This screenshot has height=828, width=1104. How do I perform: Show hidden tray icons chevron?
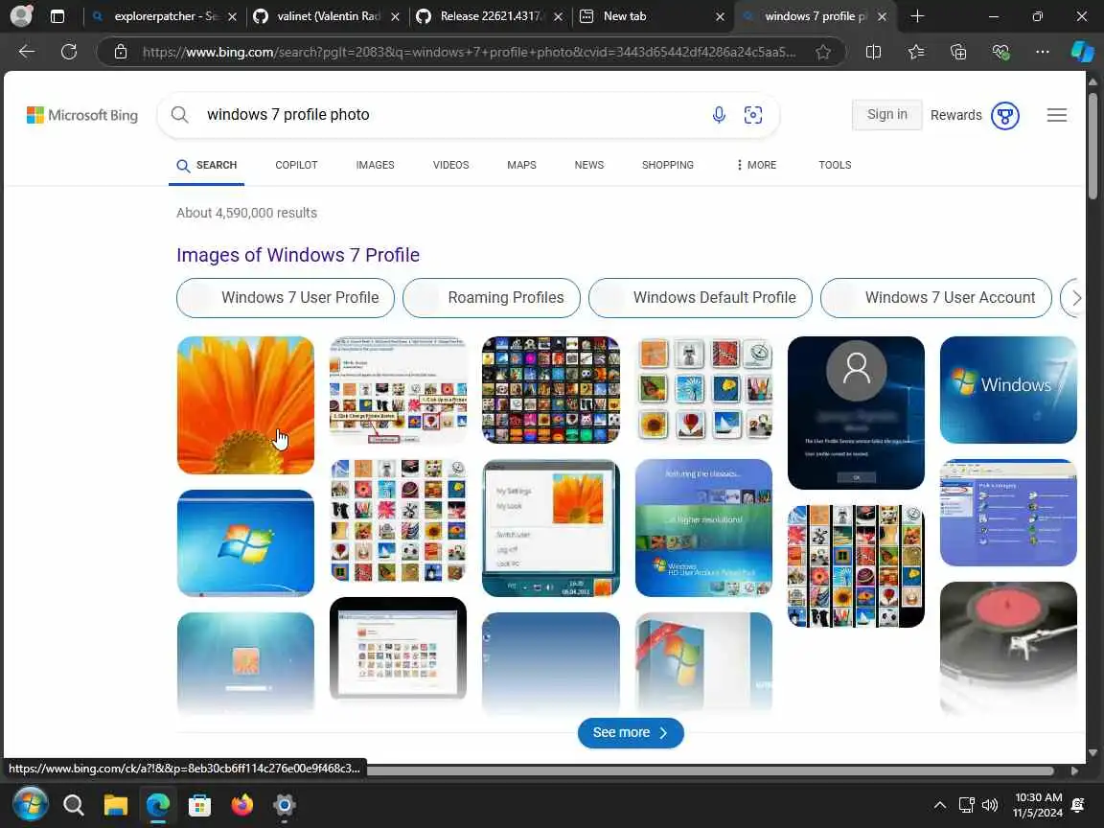(939, 805)
